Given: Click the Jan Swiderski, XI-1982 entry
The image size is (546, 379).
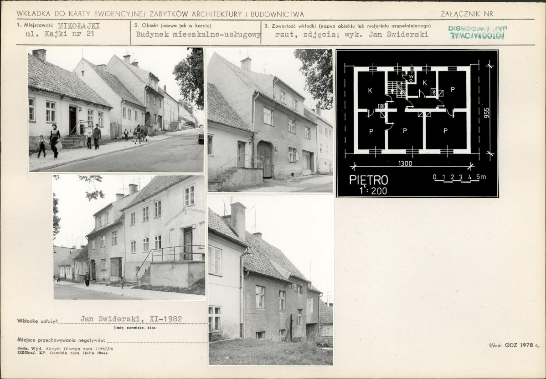Looking at the screenshot, I should 131,319.
